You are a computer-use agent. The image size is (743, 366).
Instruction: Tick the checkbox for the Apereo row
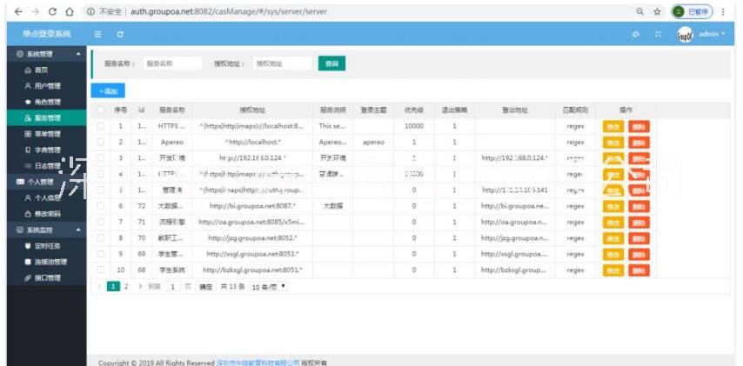tap(101, 142)
